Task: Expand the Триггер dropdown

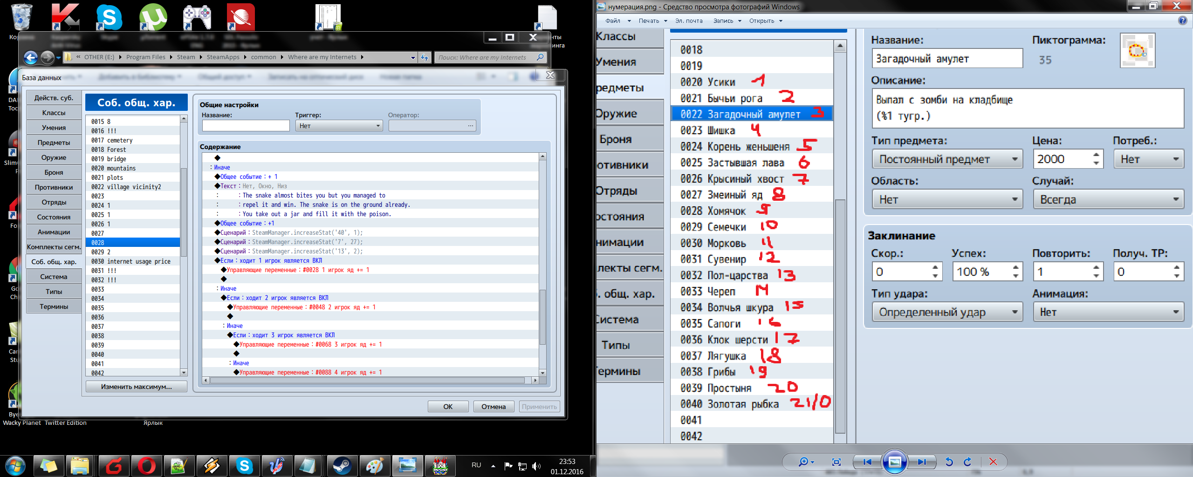Action: click(378, 126)
